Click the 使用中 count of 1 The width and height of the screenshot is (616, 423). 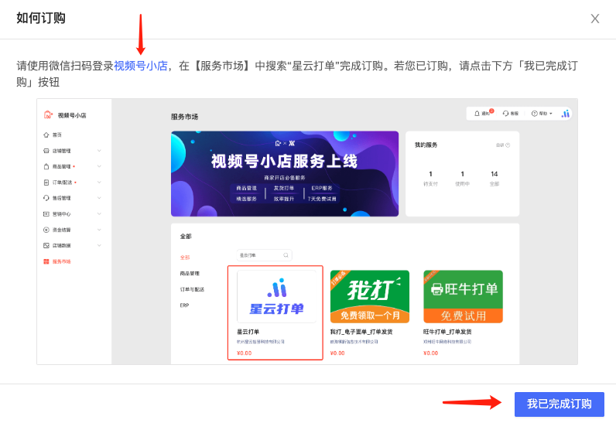click(463, 174)
